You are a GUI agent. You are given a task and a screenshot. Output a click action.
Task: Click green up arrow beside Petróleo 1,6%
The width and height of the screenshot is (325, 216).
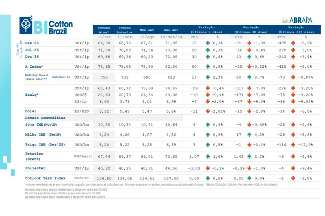208,156
